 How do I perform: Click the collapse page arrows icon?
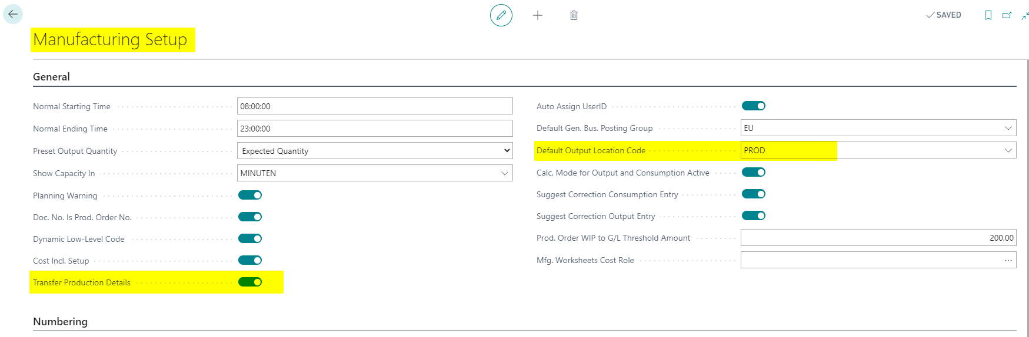click(1025, 15)
